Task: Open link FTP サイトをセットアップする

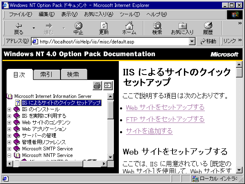Action: point(165,119)
